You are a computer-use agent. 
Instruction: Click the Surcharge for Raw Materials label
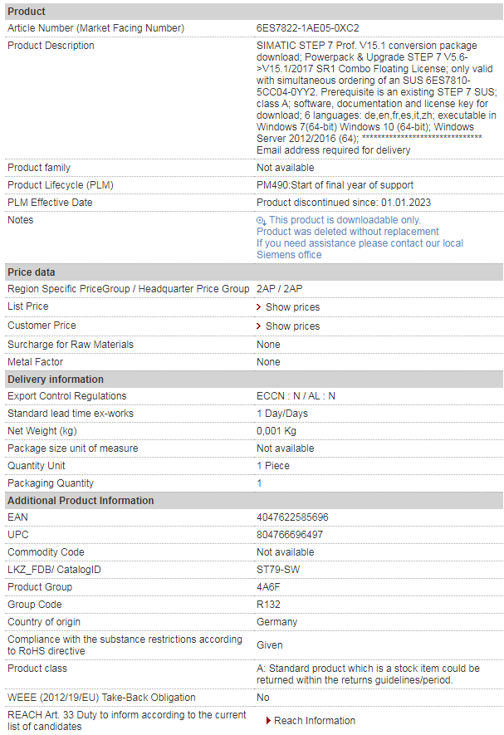[71, 345]
